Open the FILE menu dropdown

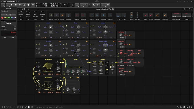(x=3, y=5)
